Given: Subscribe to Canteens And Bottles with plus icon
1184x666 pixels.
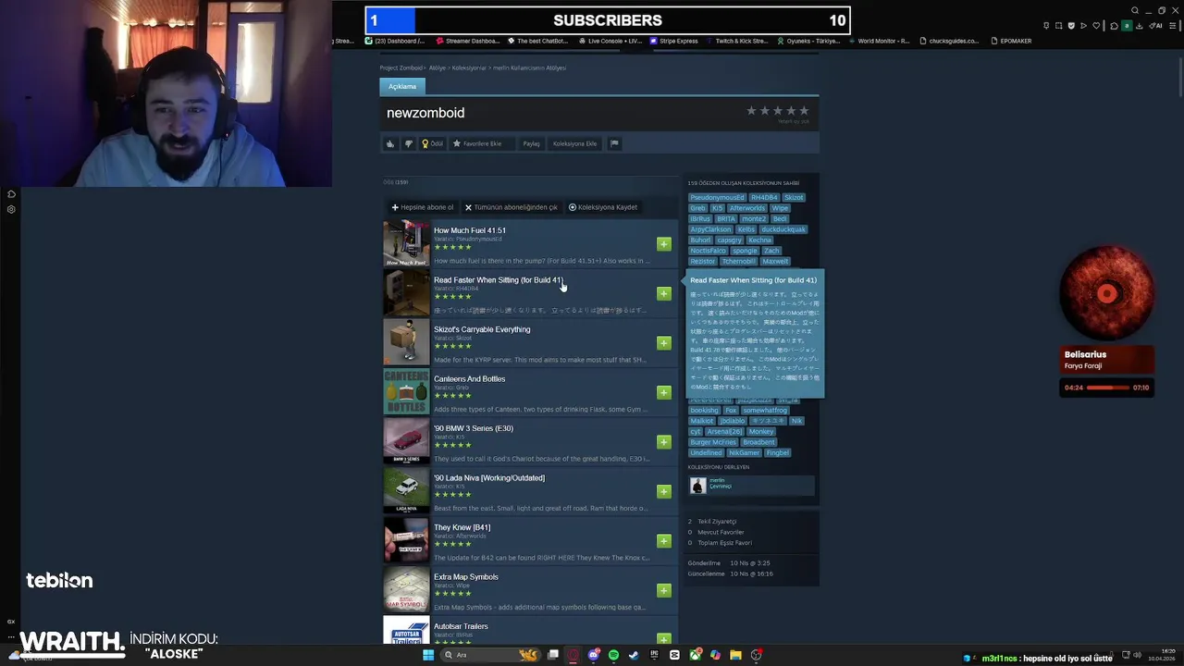Looking at the screenshot, I should (x=663, y=392).
